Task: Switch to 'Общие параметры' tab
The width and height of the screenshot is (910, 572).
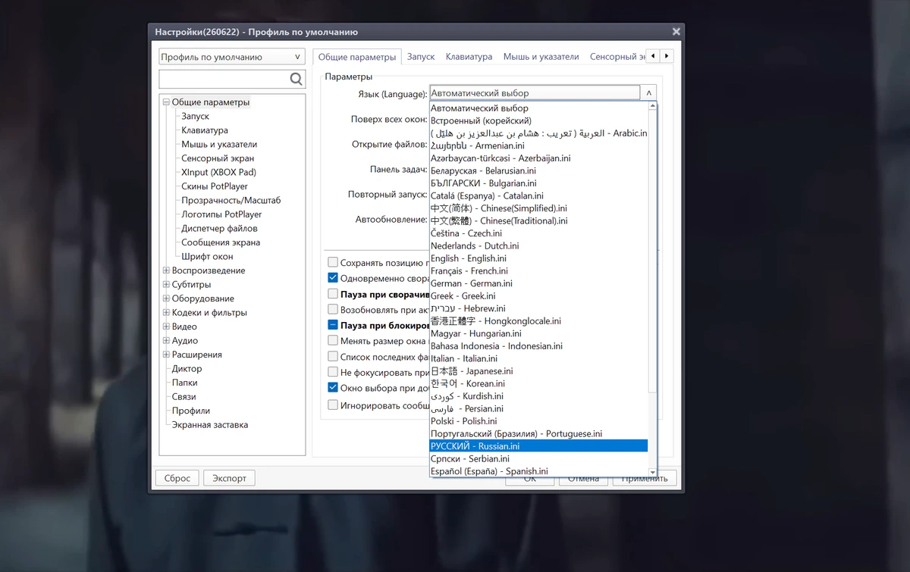Action: pos(356,57)
